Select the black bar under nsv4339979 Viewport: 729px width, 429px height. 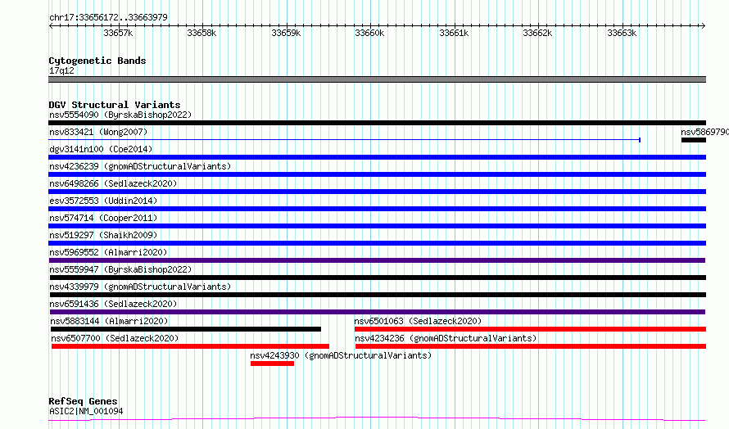click(x=378, y=295)
